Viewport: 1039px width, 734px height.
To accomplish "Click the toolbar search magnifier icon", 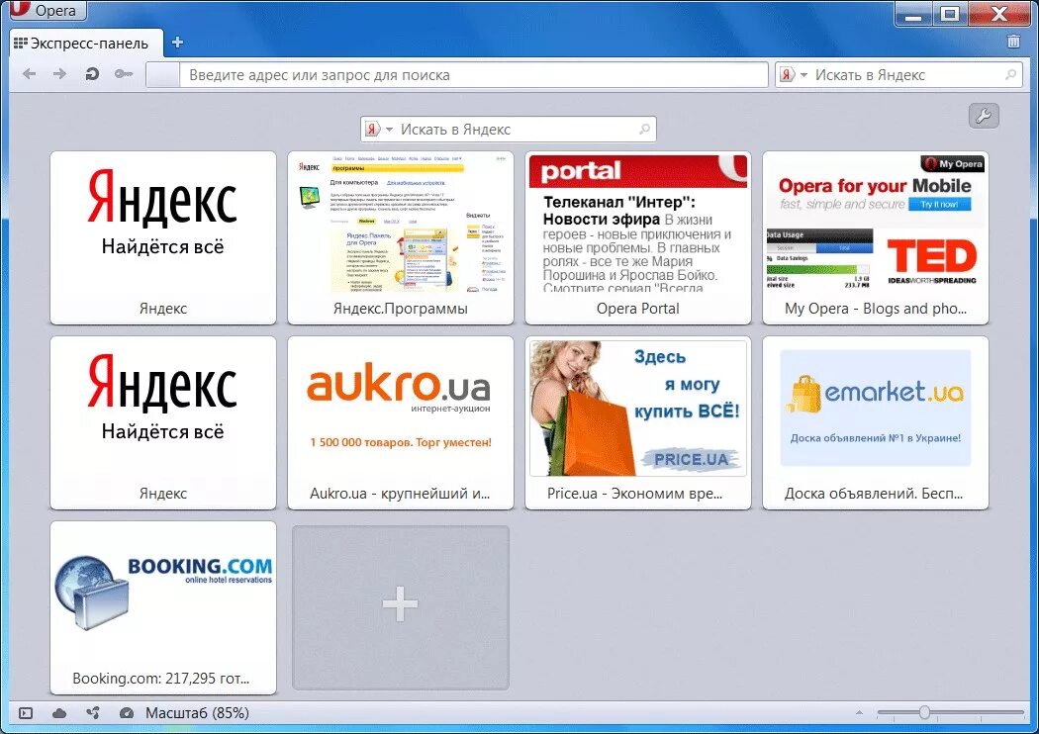I will click(x=1010, y=75).
